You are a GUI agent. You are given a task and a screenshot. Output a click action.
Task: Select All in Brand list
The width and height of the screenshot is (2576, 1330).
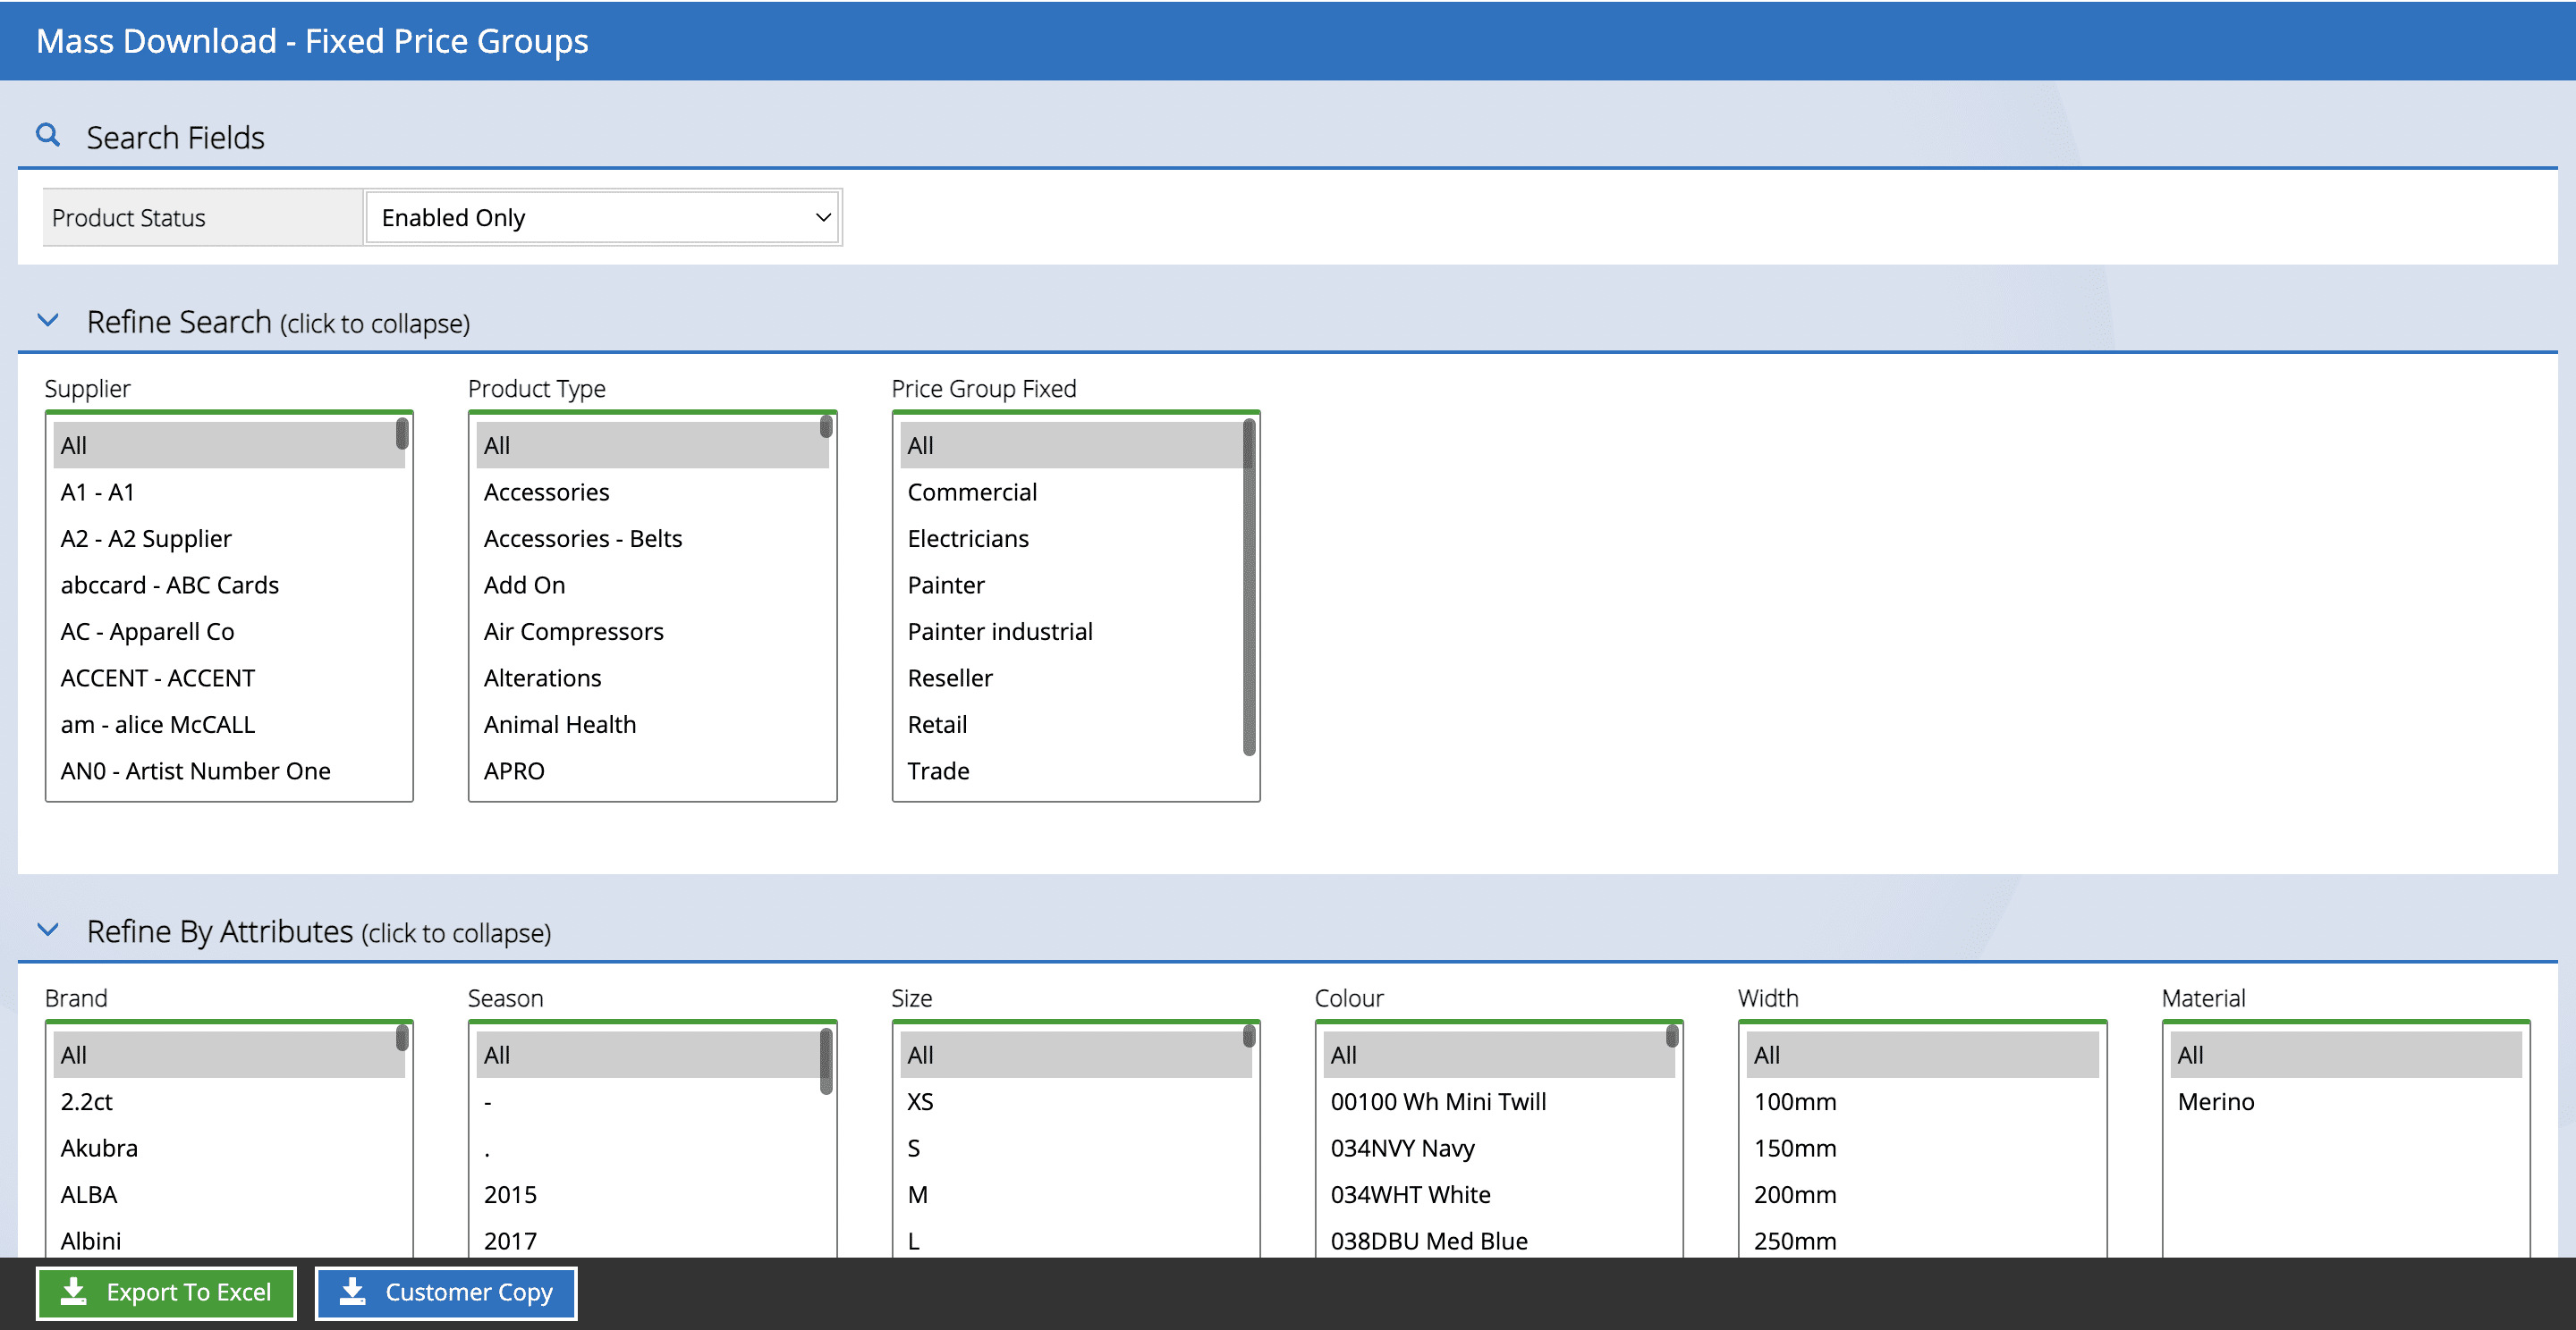click(x=229, y=1054)
